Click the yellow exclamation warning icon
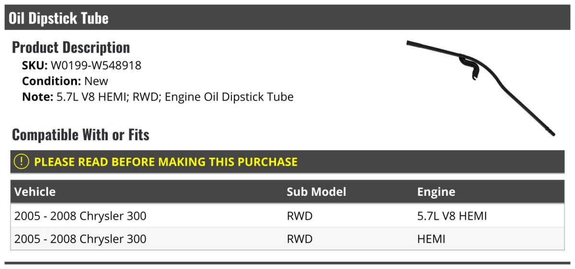 coord(21,162)
